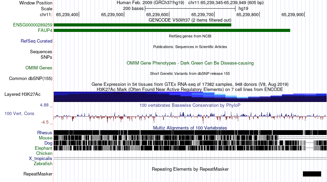Click the chr11:65,239,345-65,239,949 position text
The image size is (327, 182).
click(226, 3)
